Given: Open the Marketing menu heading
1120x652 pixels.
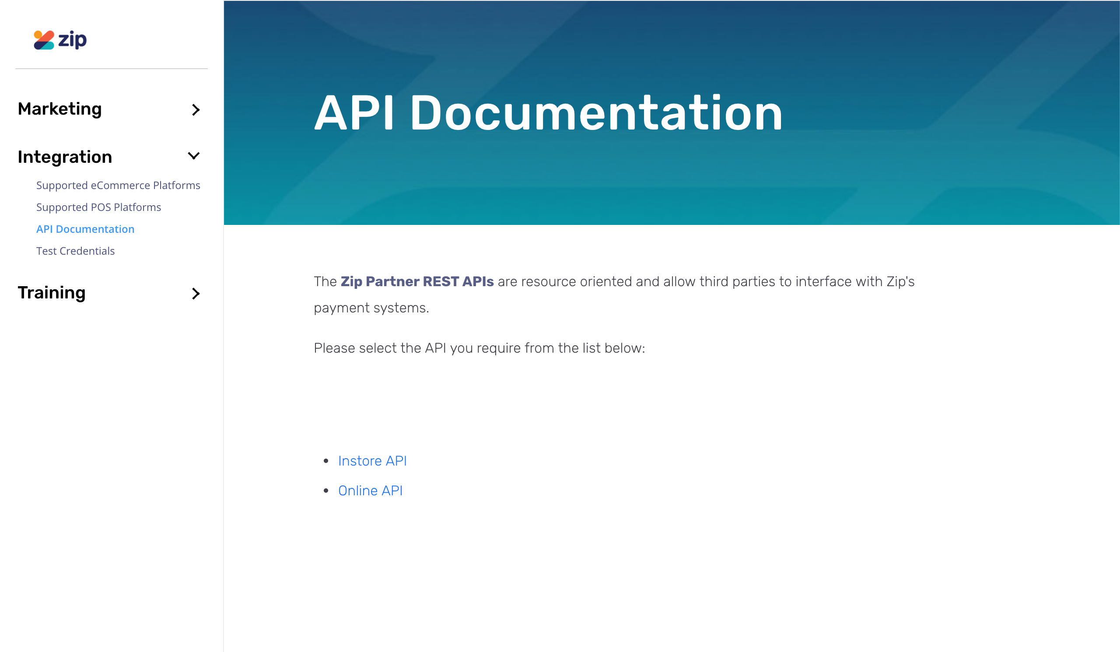Looking at the screenshot, I should pos(60,109).
